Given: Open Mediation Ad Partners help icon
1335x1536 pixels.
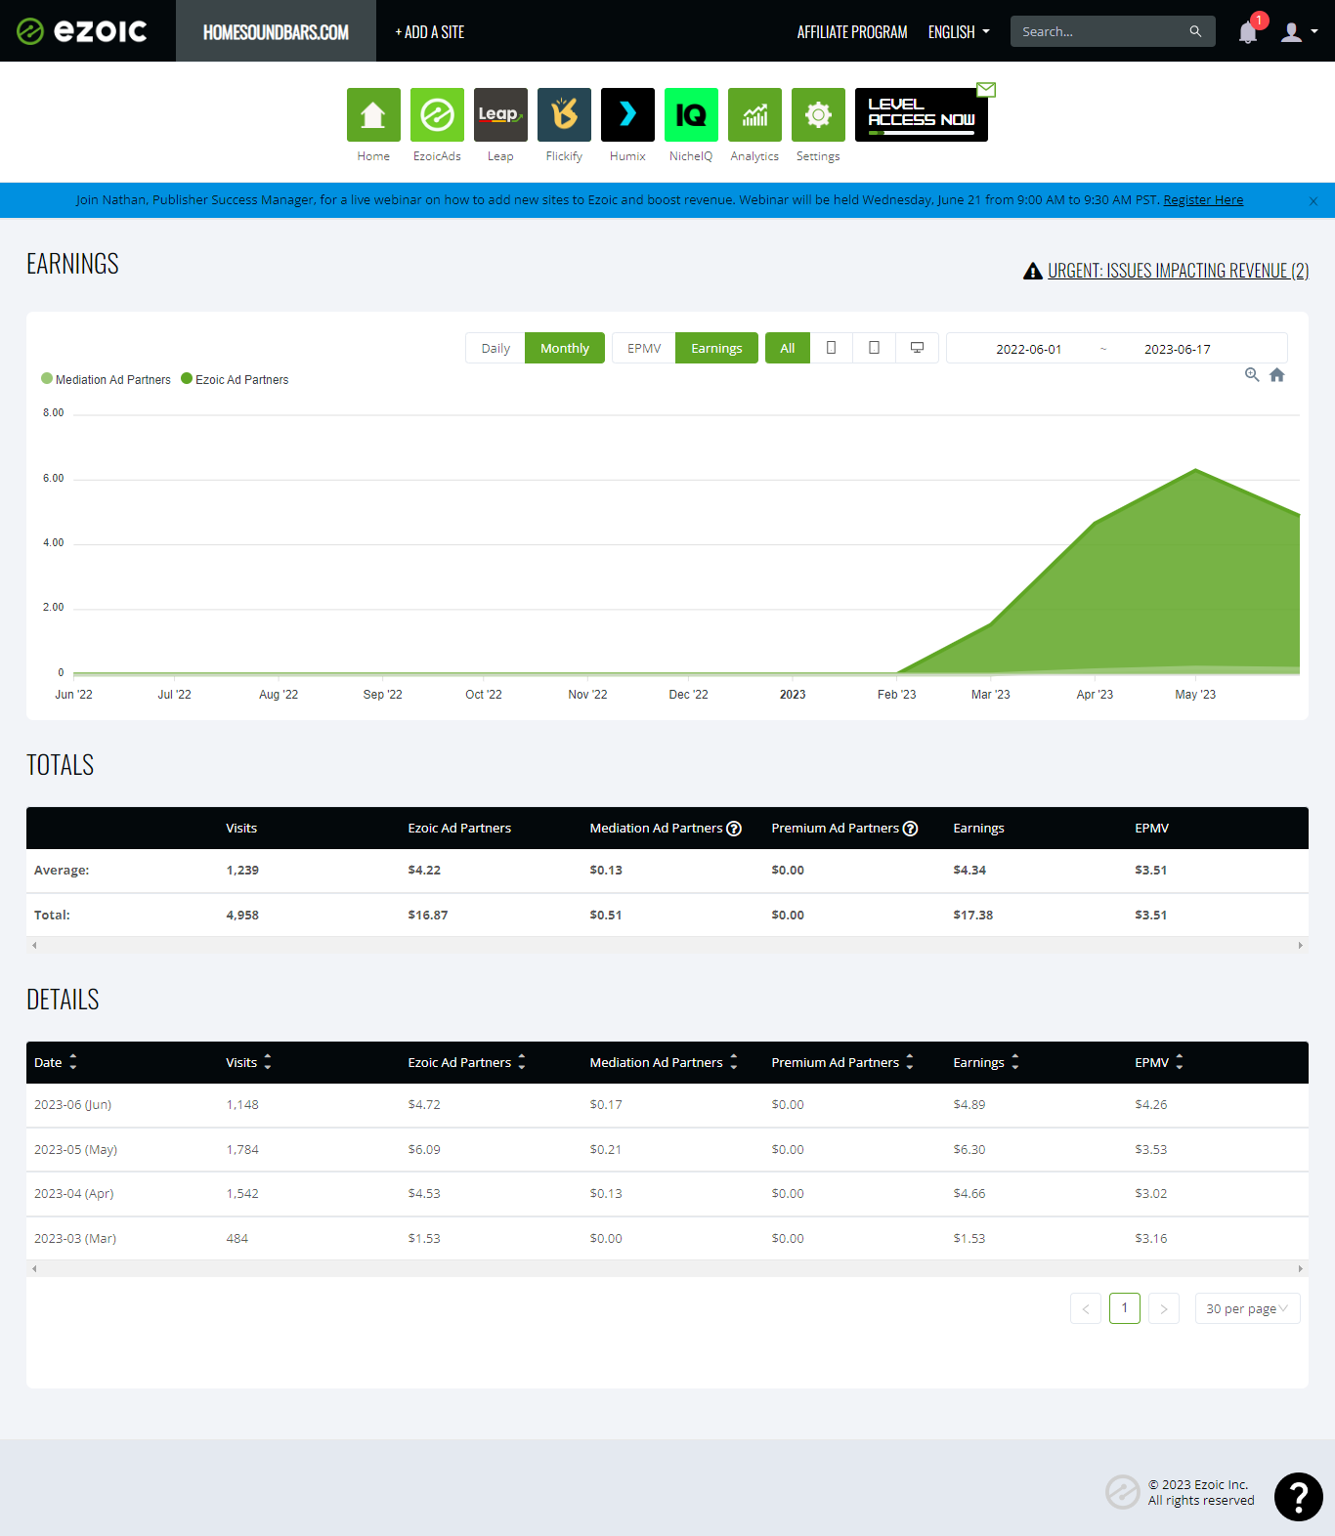Looking at the screenshot, I should (735, 829).
